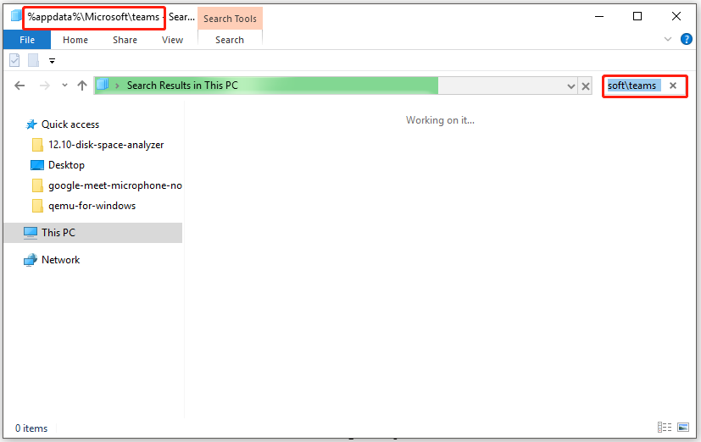
Task: Click the This PC monitor icon
Action: (x=31, y=233)
